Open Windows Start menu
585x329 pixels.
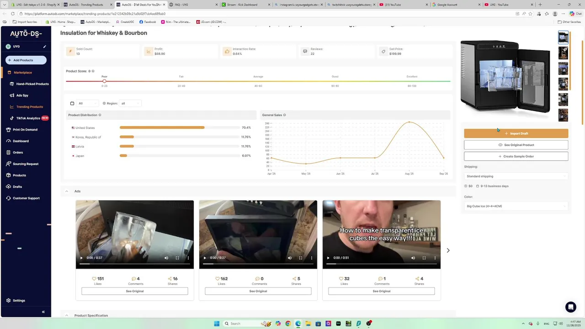point(217,324)
